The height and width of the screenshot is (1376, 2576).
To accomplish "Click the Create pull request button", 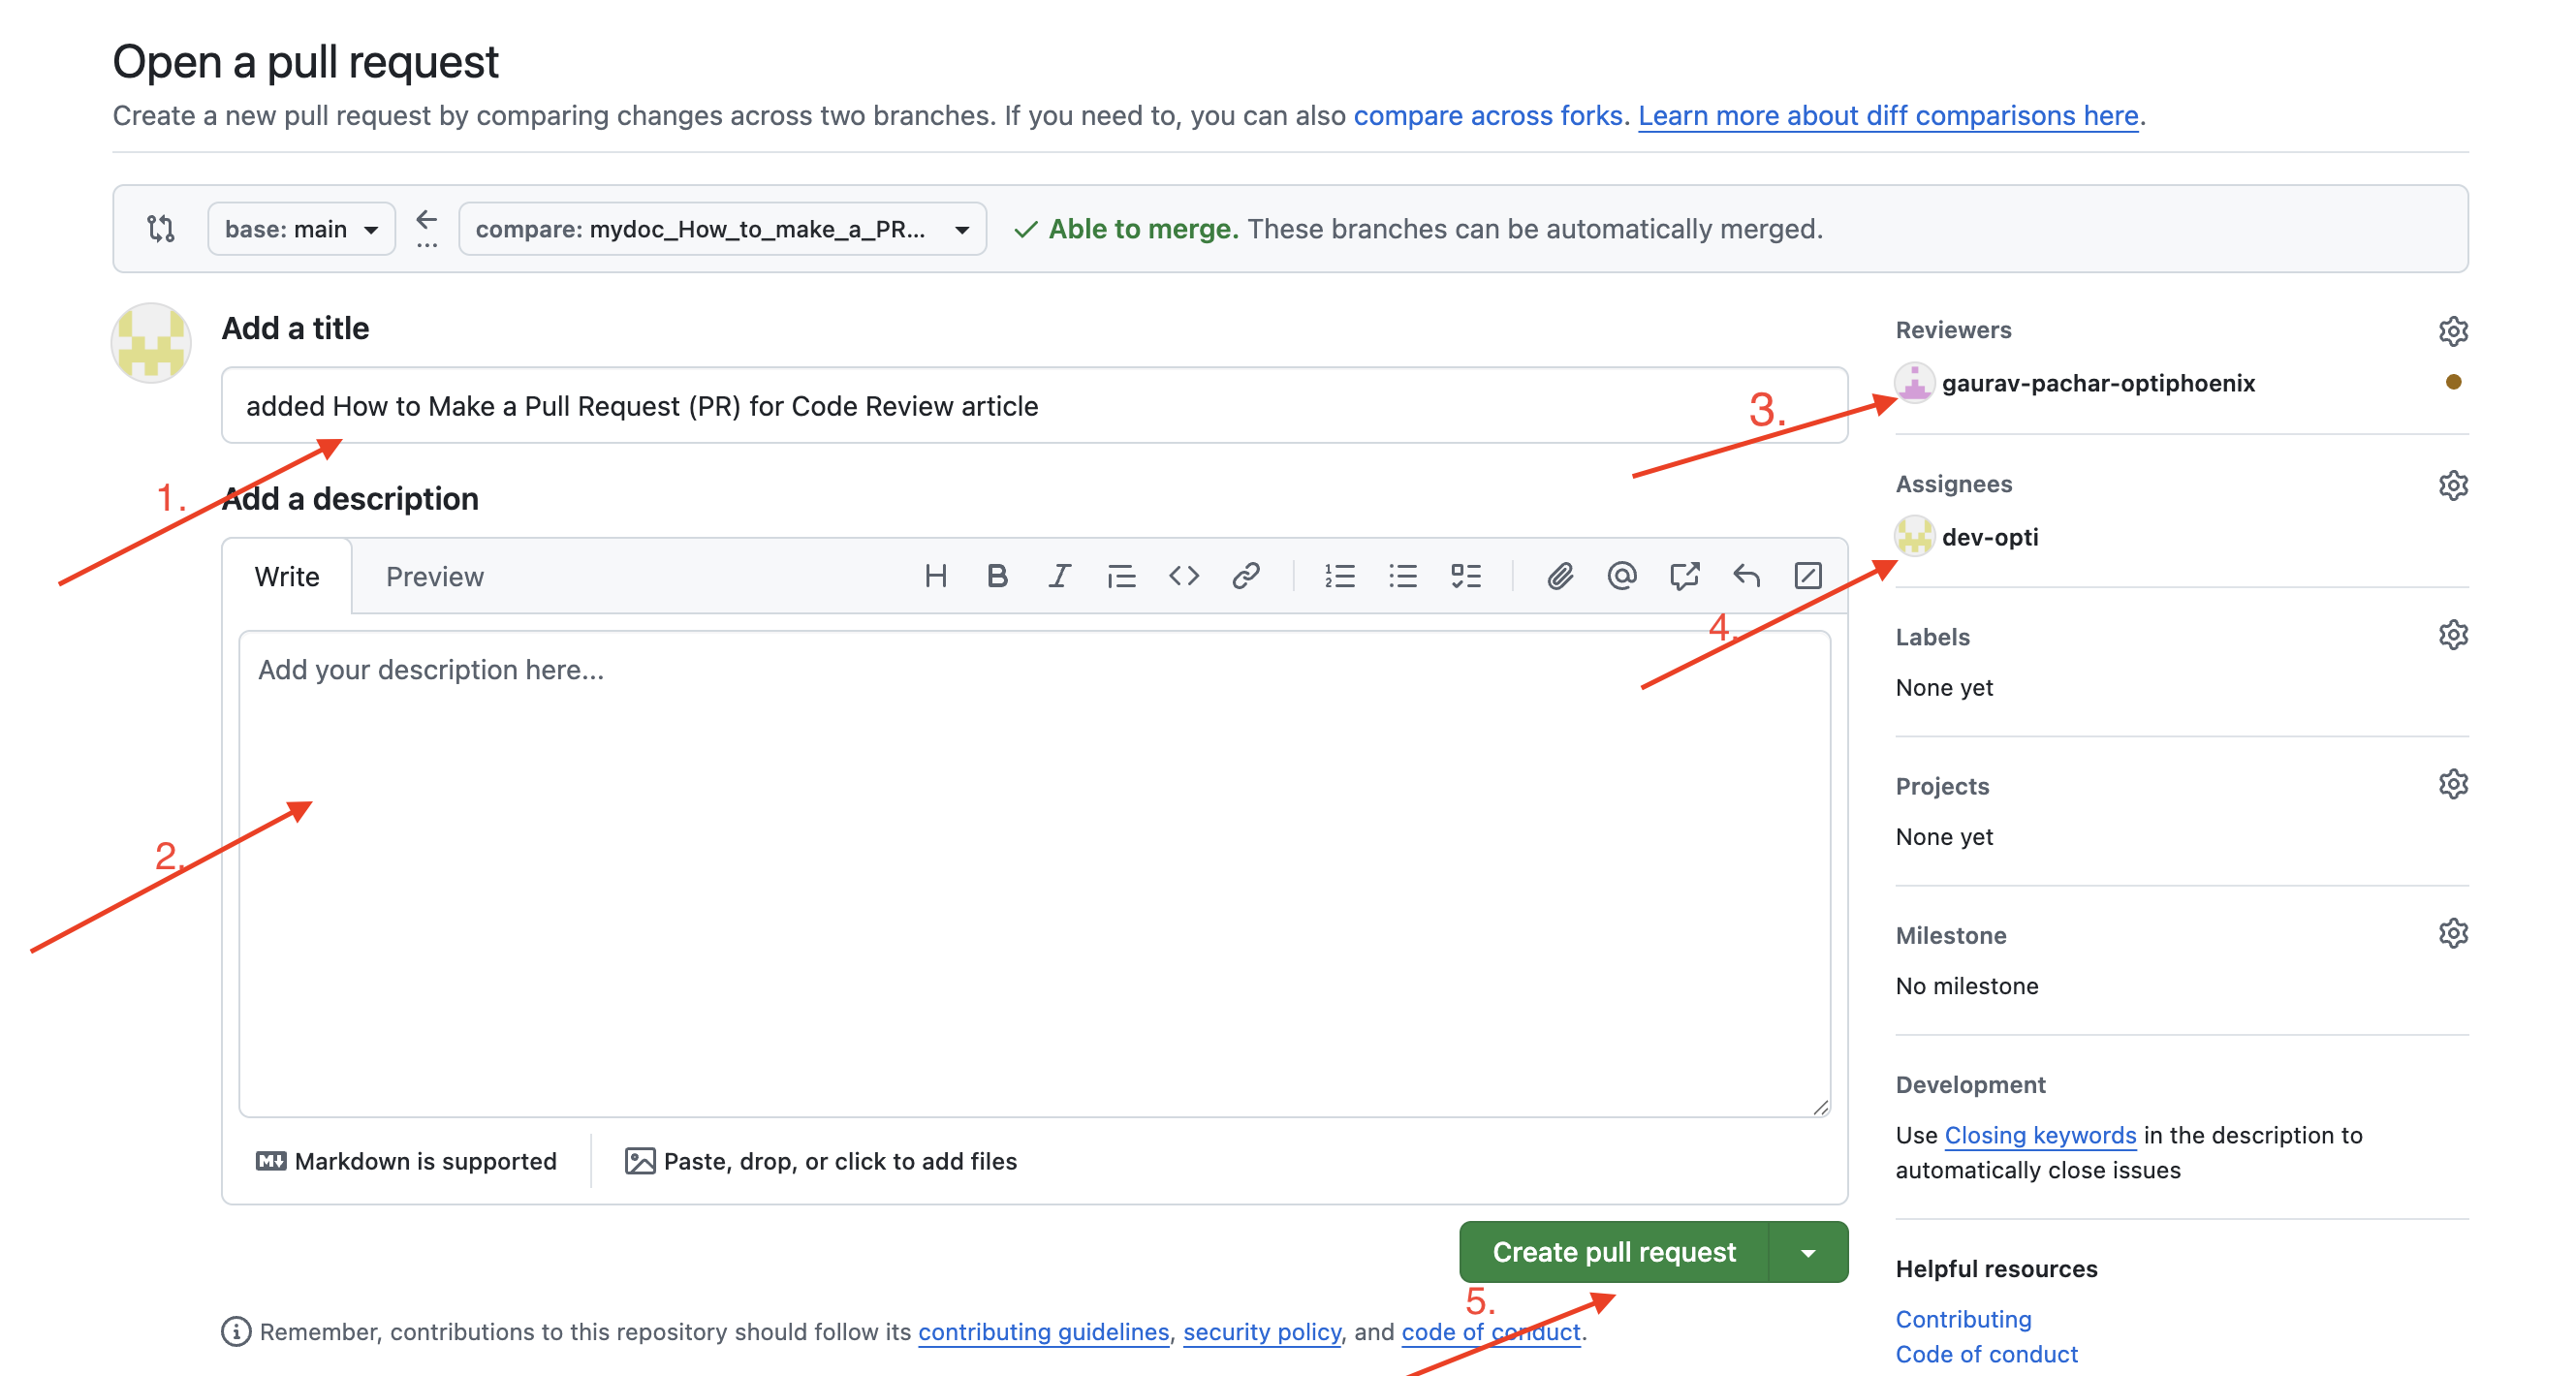I will [1613, 1252].
